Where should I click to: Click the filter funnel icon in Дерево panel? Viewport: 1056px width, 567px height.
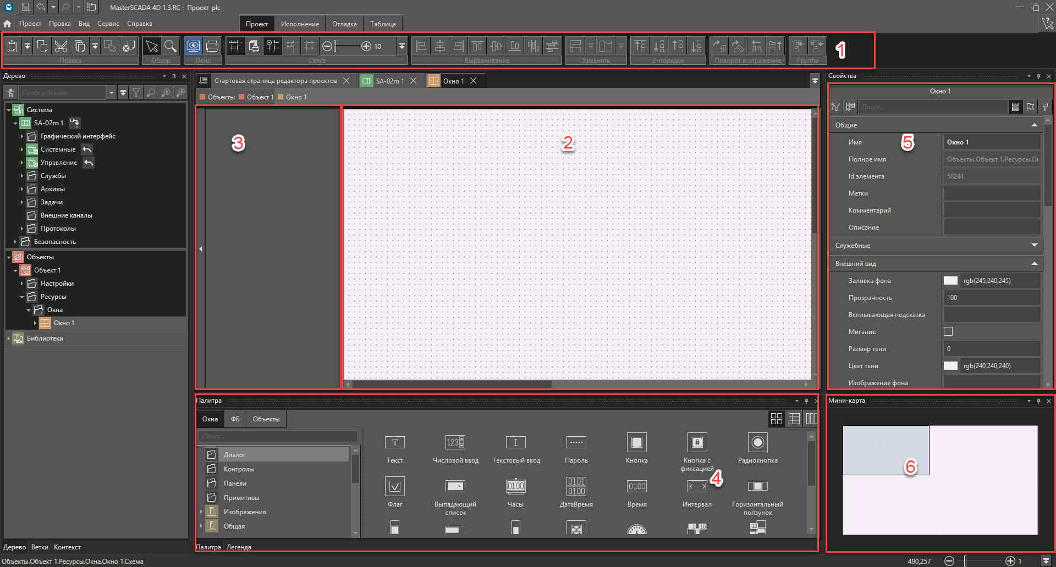pyautogui.click(x=136, y=93)
